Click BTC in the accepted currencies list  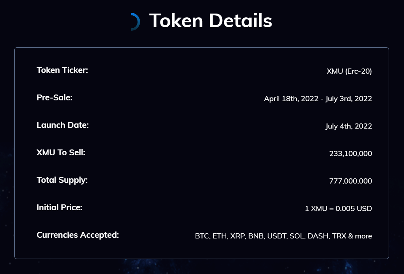pyautogui.click(x=202, y=236)
